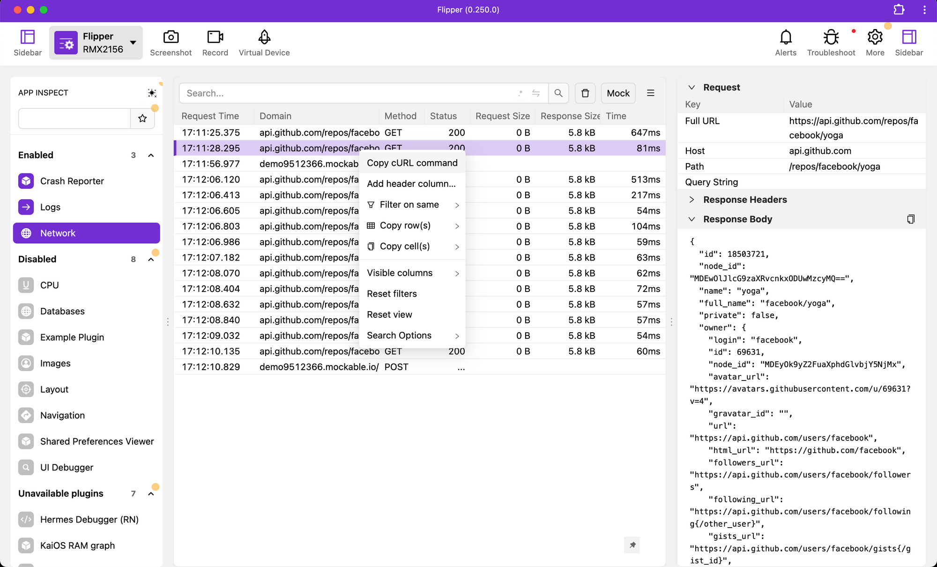Open extensions puzzle icon in title bar
Screen dimensions: 937x567
[x=899, y=10]
